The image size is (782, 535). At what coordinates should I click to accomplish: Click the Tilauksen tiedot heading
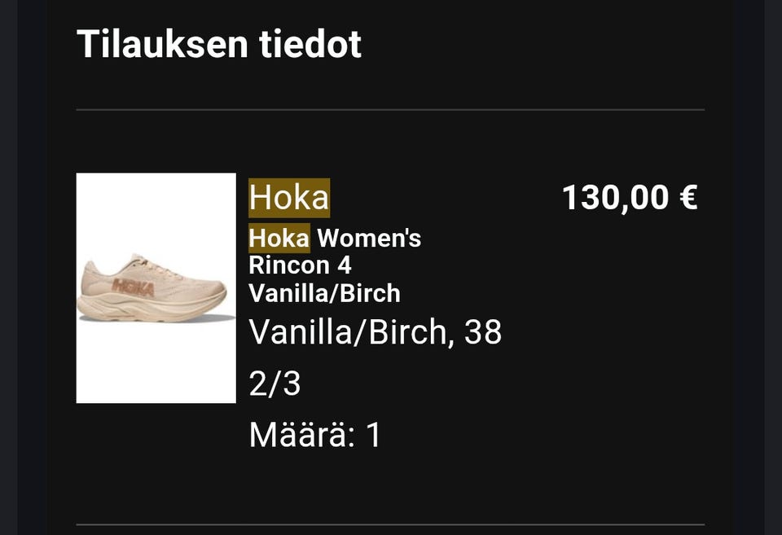(219, 44)
